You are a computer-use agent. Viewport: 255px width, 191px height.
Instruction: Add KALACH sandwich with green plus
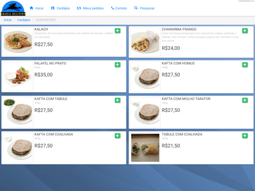pyautogui.click(x=117, y=31)
